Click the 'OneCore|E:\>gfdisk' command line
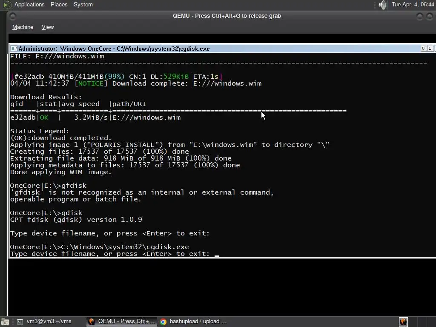The height and width of the screenshot is (327, 436). (x=49, y=186)
